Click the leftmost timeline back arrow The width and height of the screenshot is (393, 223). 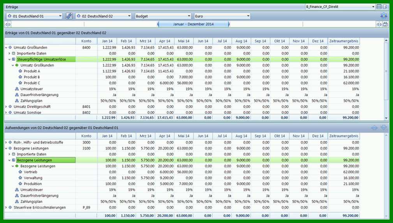click(x=6, y=24)
